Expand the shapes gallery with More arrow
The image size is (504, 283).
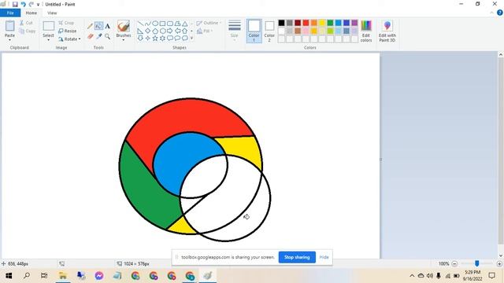coord(192,39)
